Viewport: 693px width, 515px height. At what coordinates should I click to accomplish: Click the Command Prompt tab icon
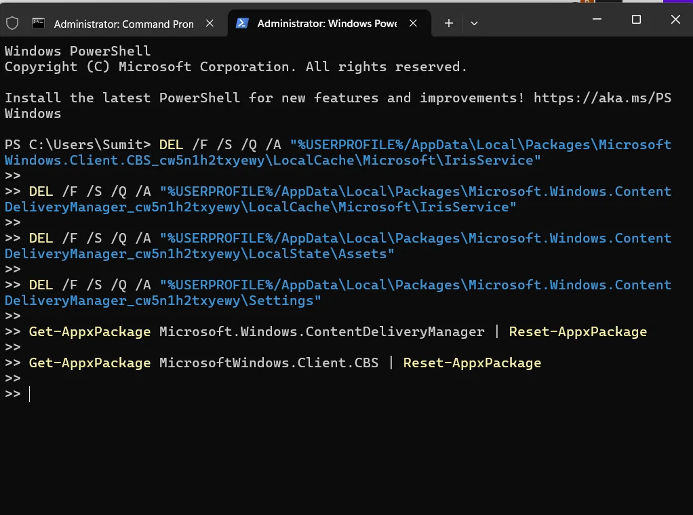pyautogui.click(x=39, y=24)
